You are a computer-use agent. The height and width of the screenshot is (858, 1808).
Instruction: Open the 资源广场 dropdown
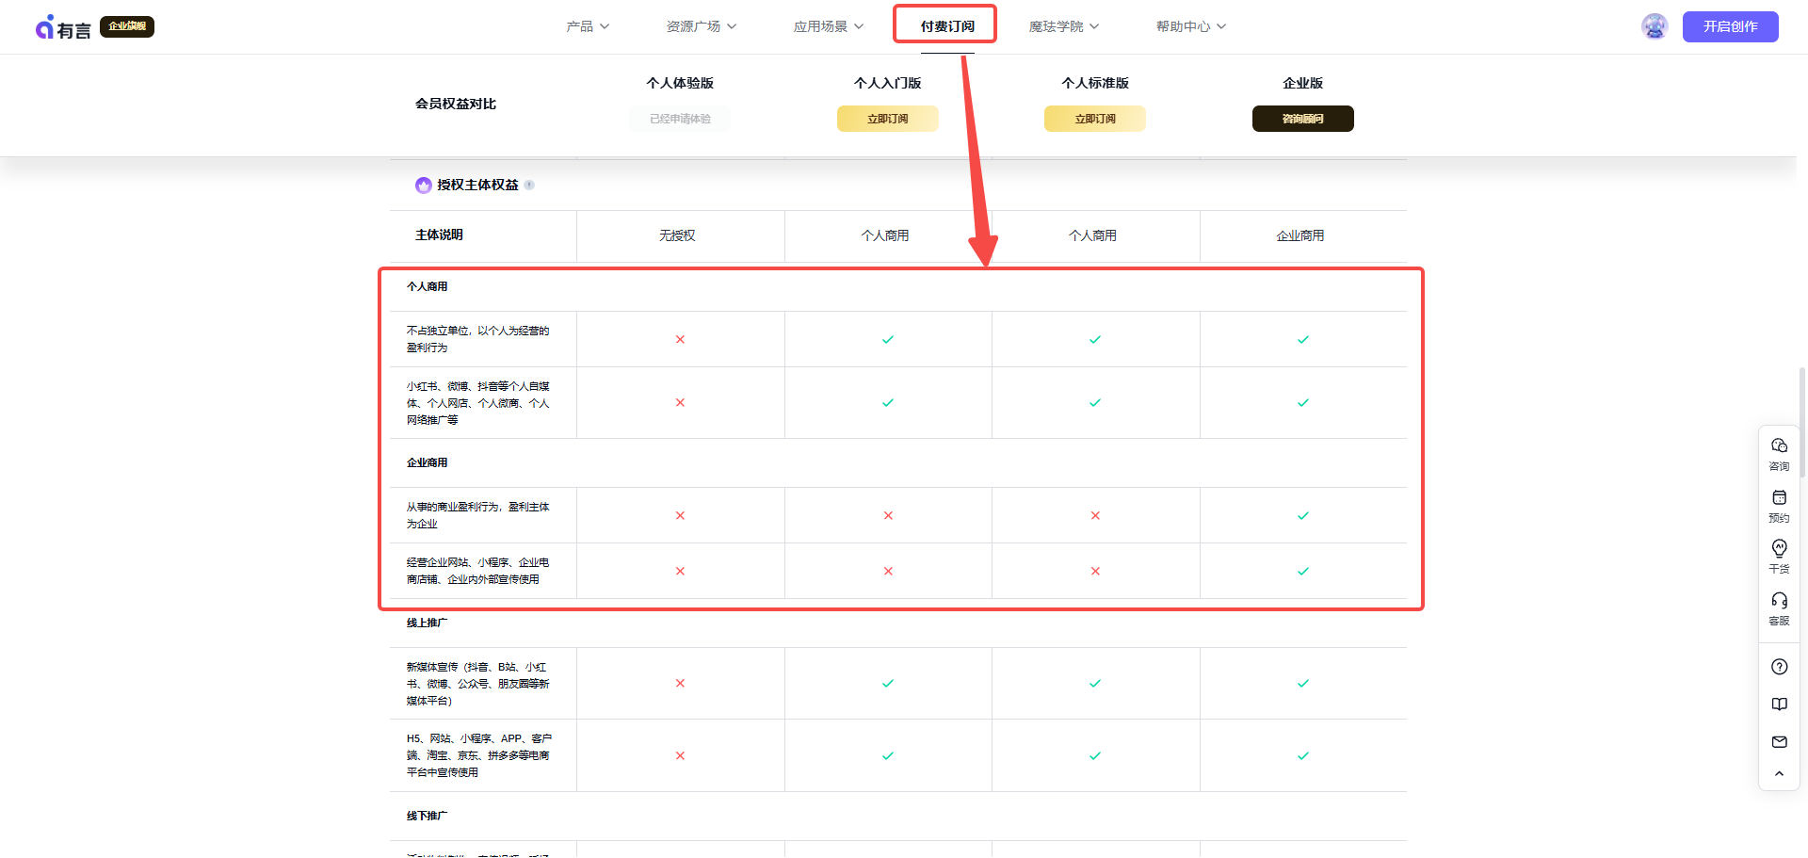click(701, 26)
